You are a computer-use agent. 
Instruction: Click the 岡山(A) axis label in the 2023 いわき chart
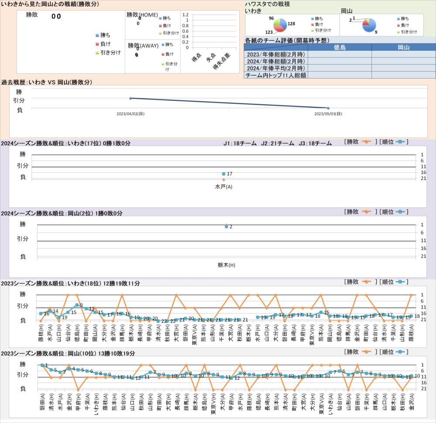95,333
